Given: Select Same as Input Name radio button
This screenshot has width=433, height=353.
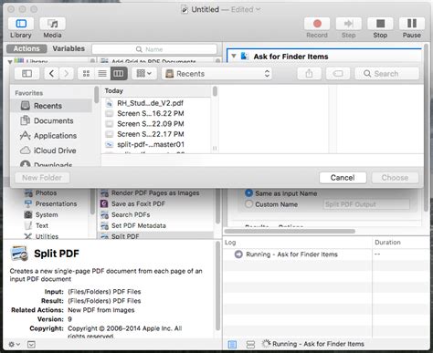Looking at the screenshot, I should click(x=248, y=193).
